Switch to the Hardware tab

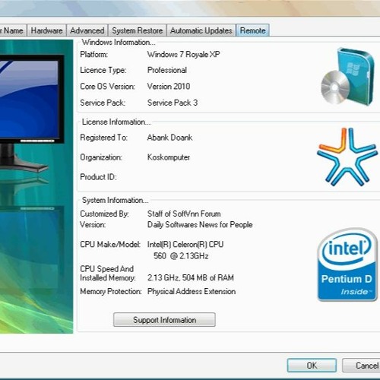click(46, 30)
